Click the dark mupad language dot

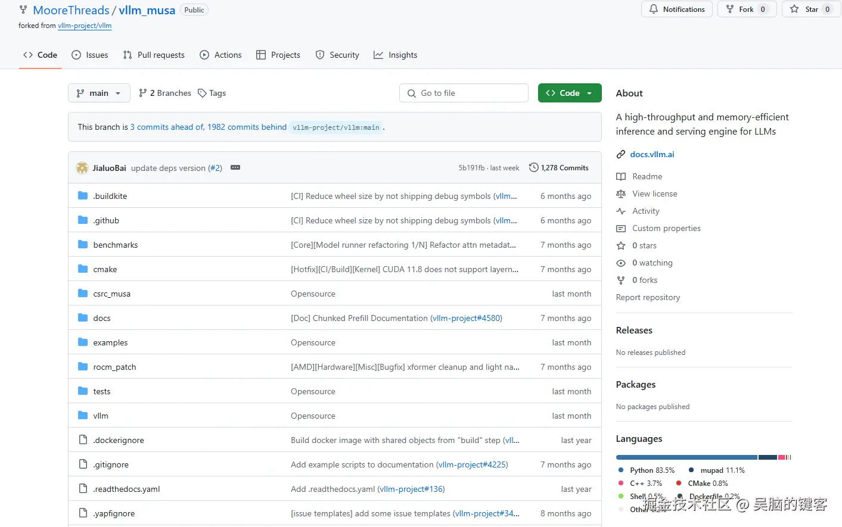click(691, 470)
